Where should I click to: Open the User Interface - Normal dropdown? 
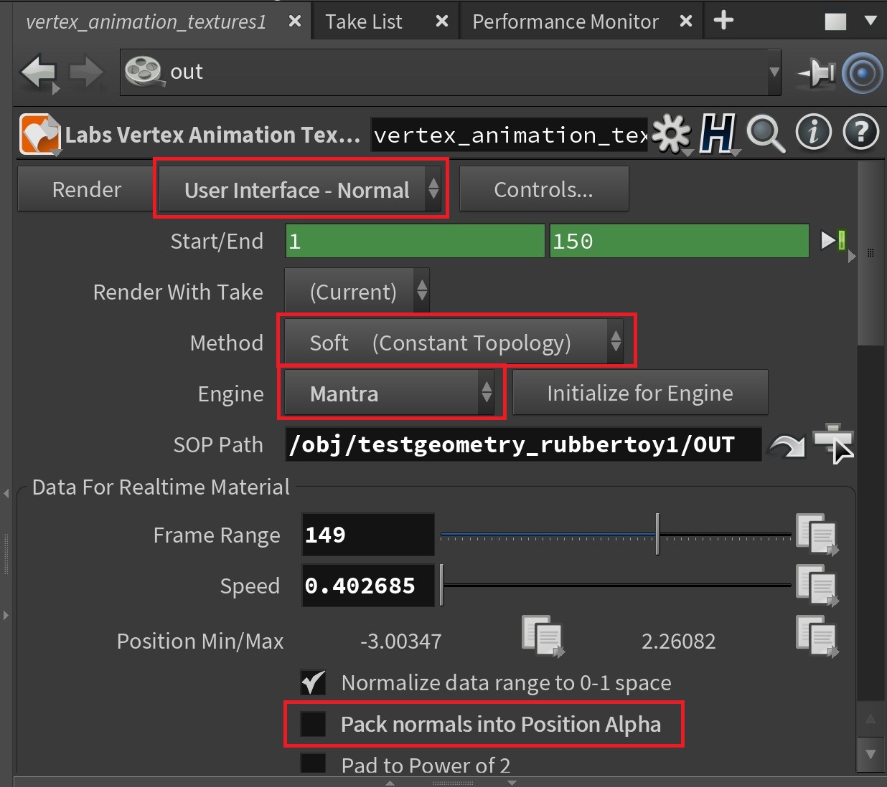300,189
